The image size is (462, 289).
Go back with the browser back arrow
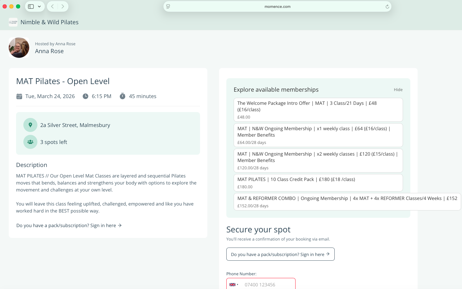point(53,6)
